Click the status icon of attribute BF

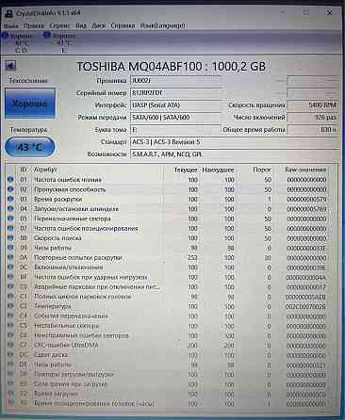click(x=10, y=277)
